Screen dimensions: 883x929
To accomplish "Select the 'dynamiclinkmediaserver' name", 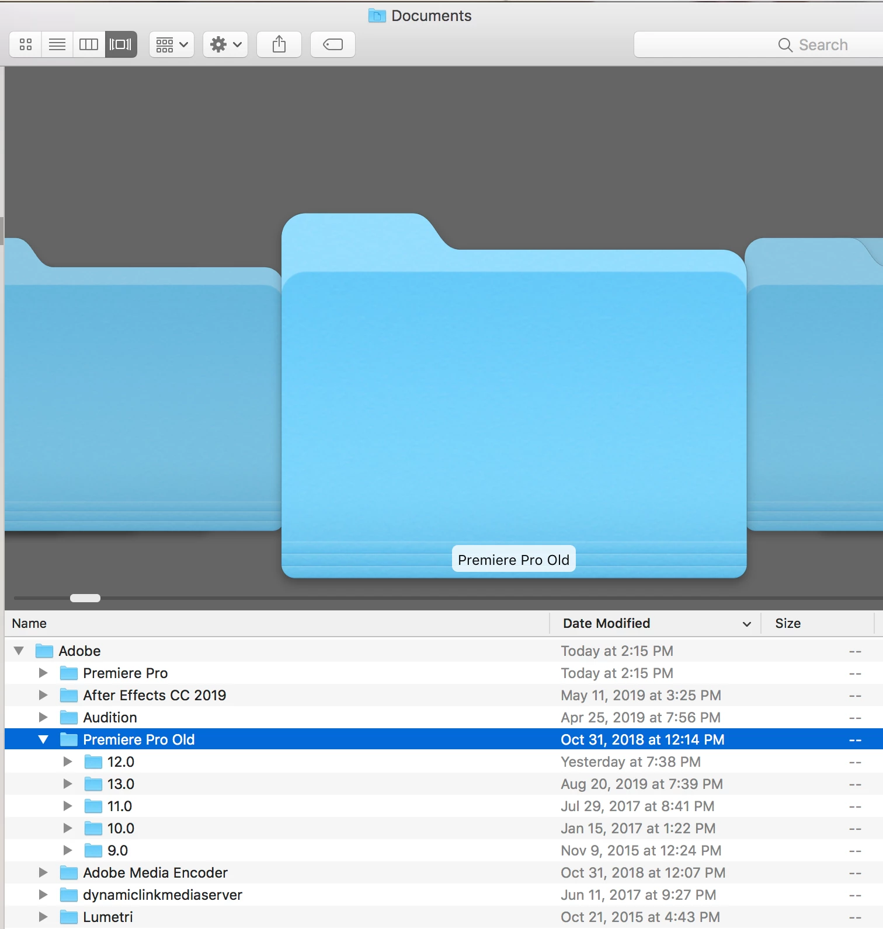I will (162, 895).
